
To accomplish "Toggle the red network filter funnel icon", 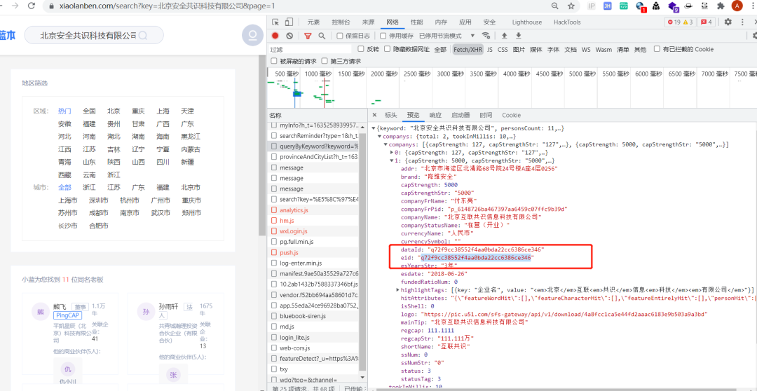I will (x=308, y=36).
